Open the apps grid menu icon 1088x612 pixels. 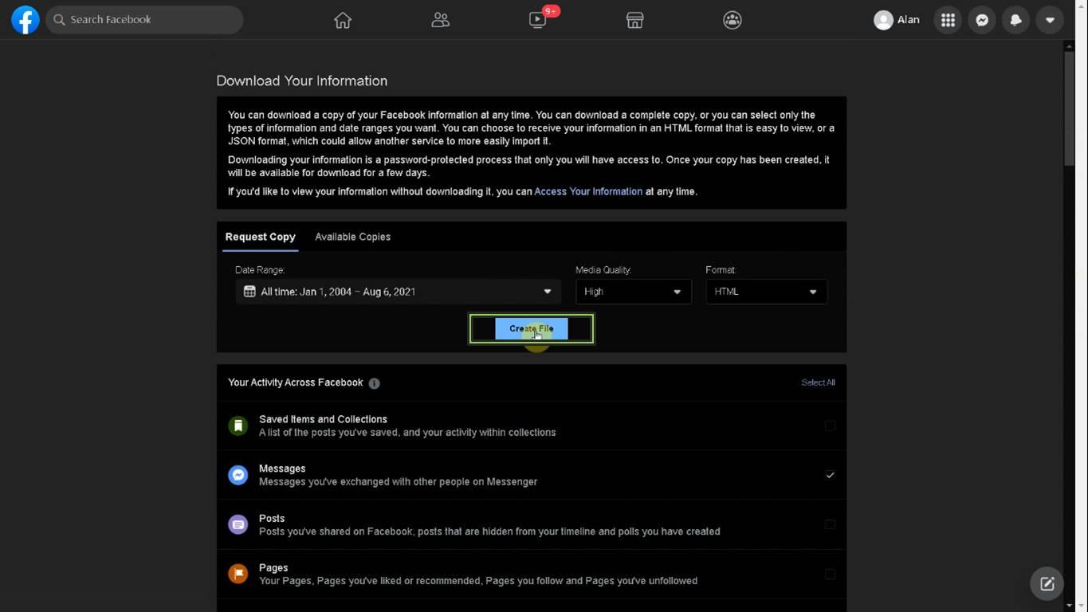coord(948,20)
